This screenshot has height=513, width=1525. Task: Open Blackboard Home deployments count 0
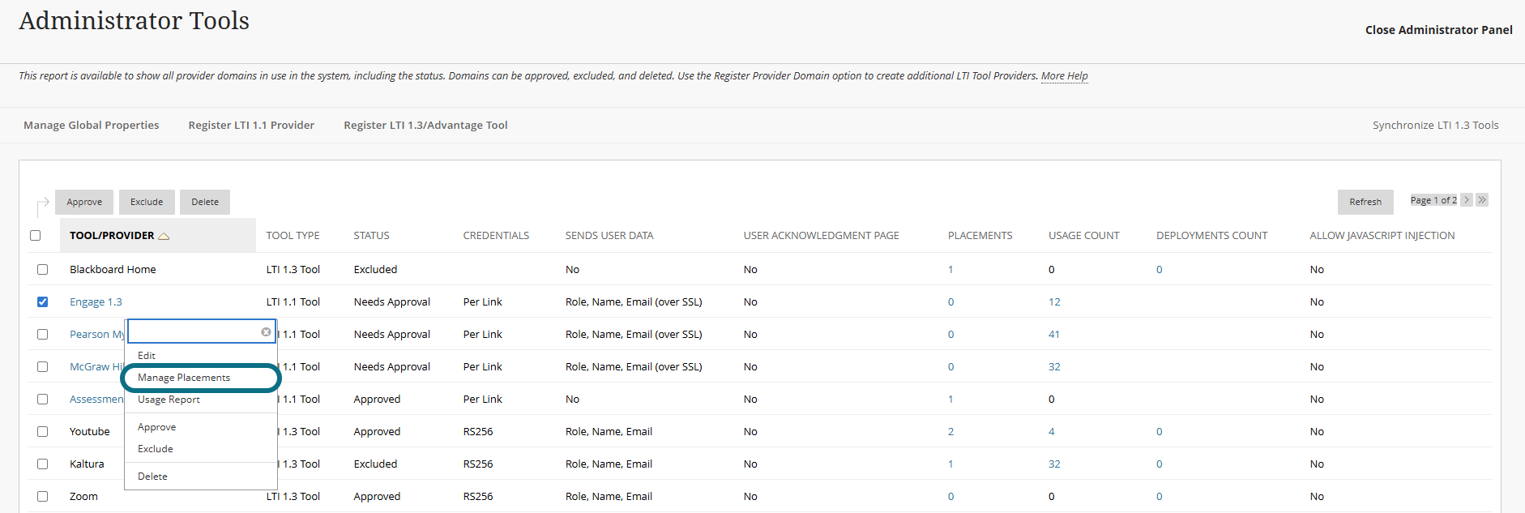pyautogui.click(x=1159, y=270)
